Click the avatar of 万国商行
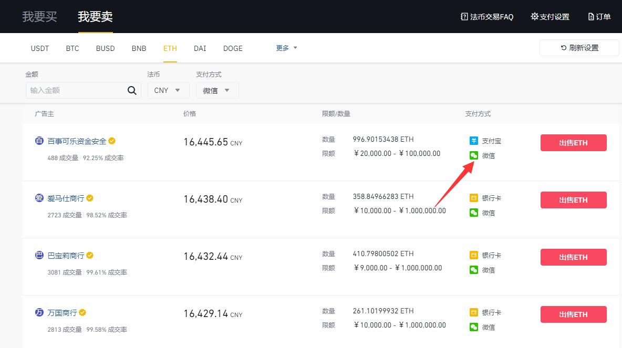The height and width of the screenshot is (348, 622). (39, 312)
